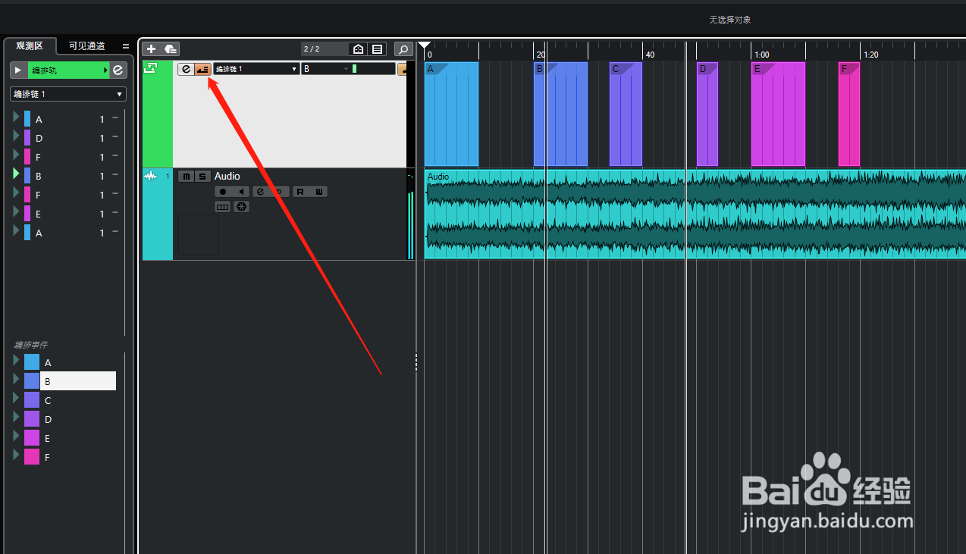966x554 pixels.
Task: Select event A in the 编排事件 list
Action: click(x=48, y=363)
